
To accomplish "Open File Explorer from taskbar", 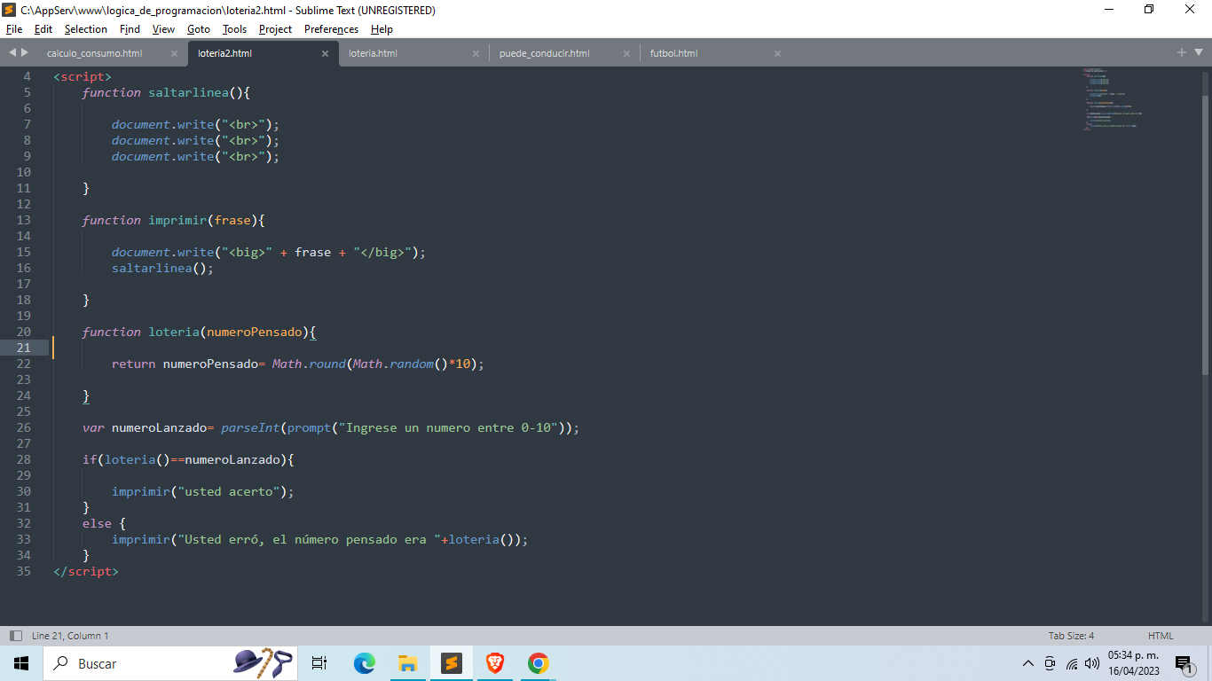I will point(407,663).
